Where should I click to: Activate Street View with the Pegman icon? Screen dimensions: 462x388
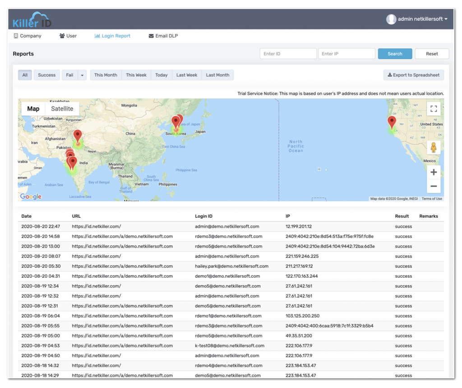click(x=433, y=147)
